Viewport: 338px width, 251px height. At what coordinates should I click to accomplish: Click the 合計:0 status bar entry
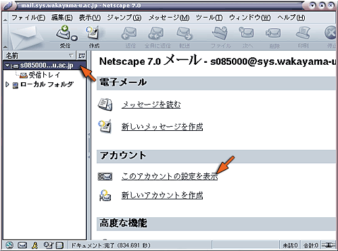(311, 245)
